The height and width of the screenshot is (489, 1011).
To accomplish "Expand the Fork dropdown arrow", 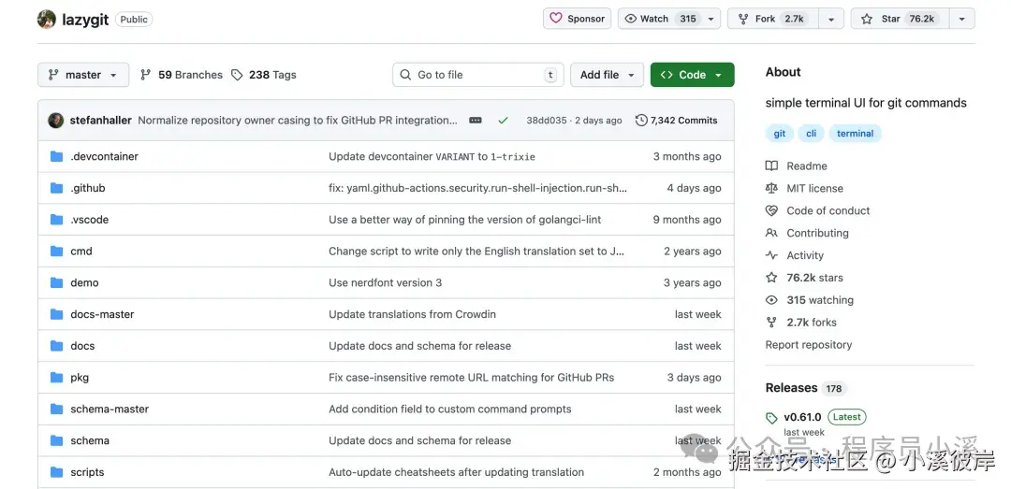I will 831,19.
